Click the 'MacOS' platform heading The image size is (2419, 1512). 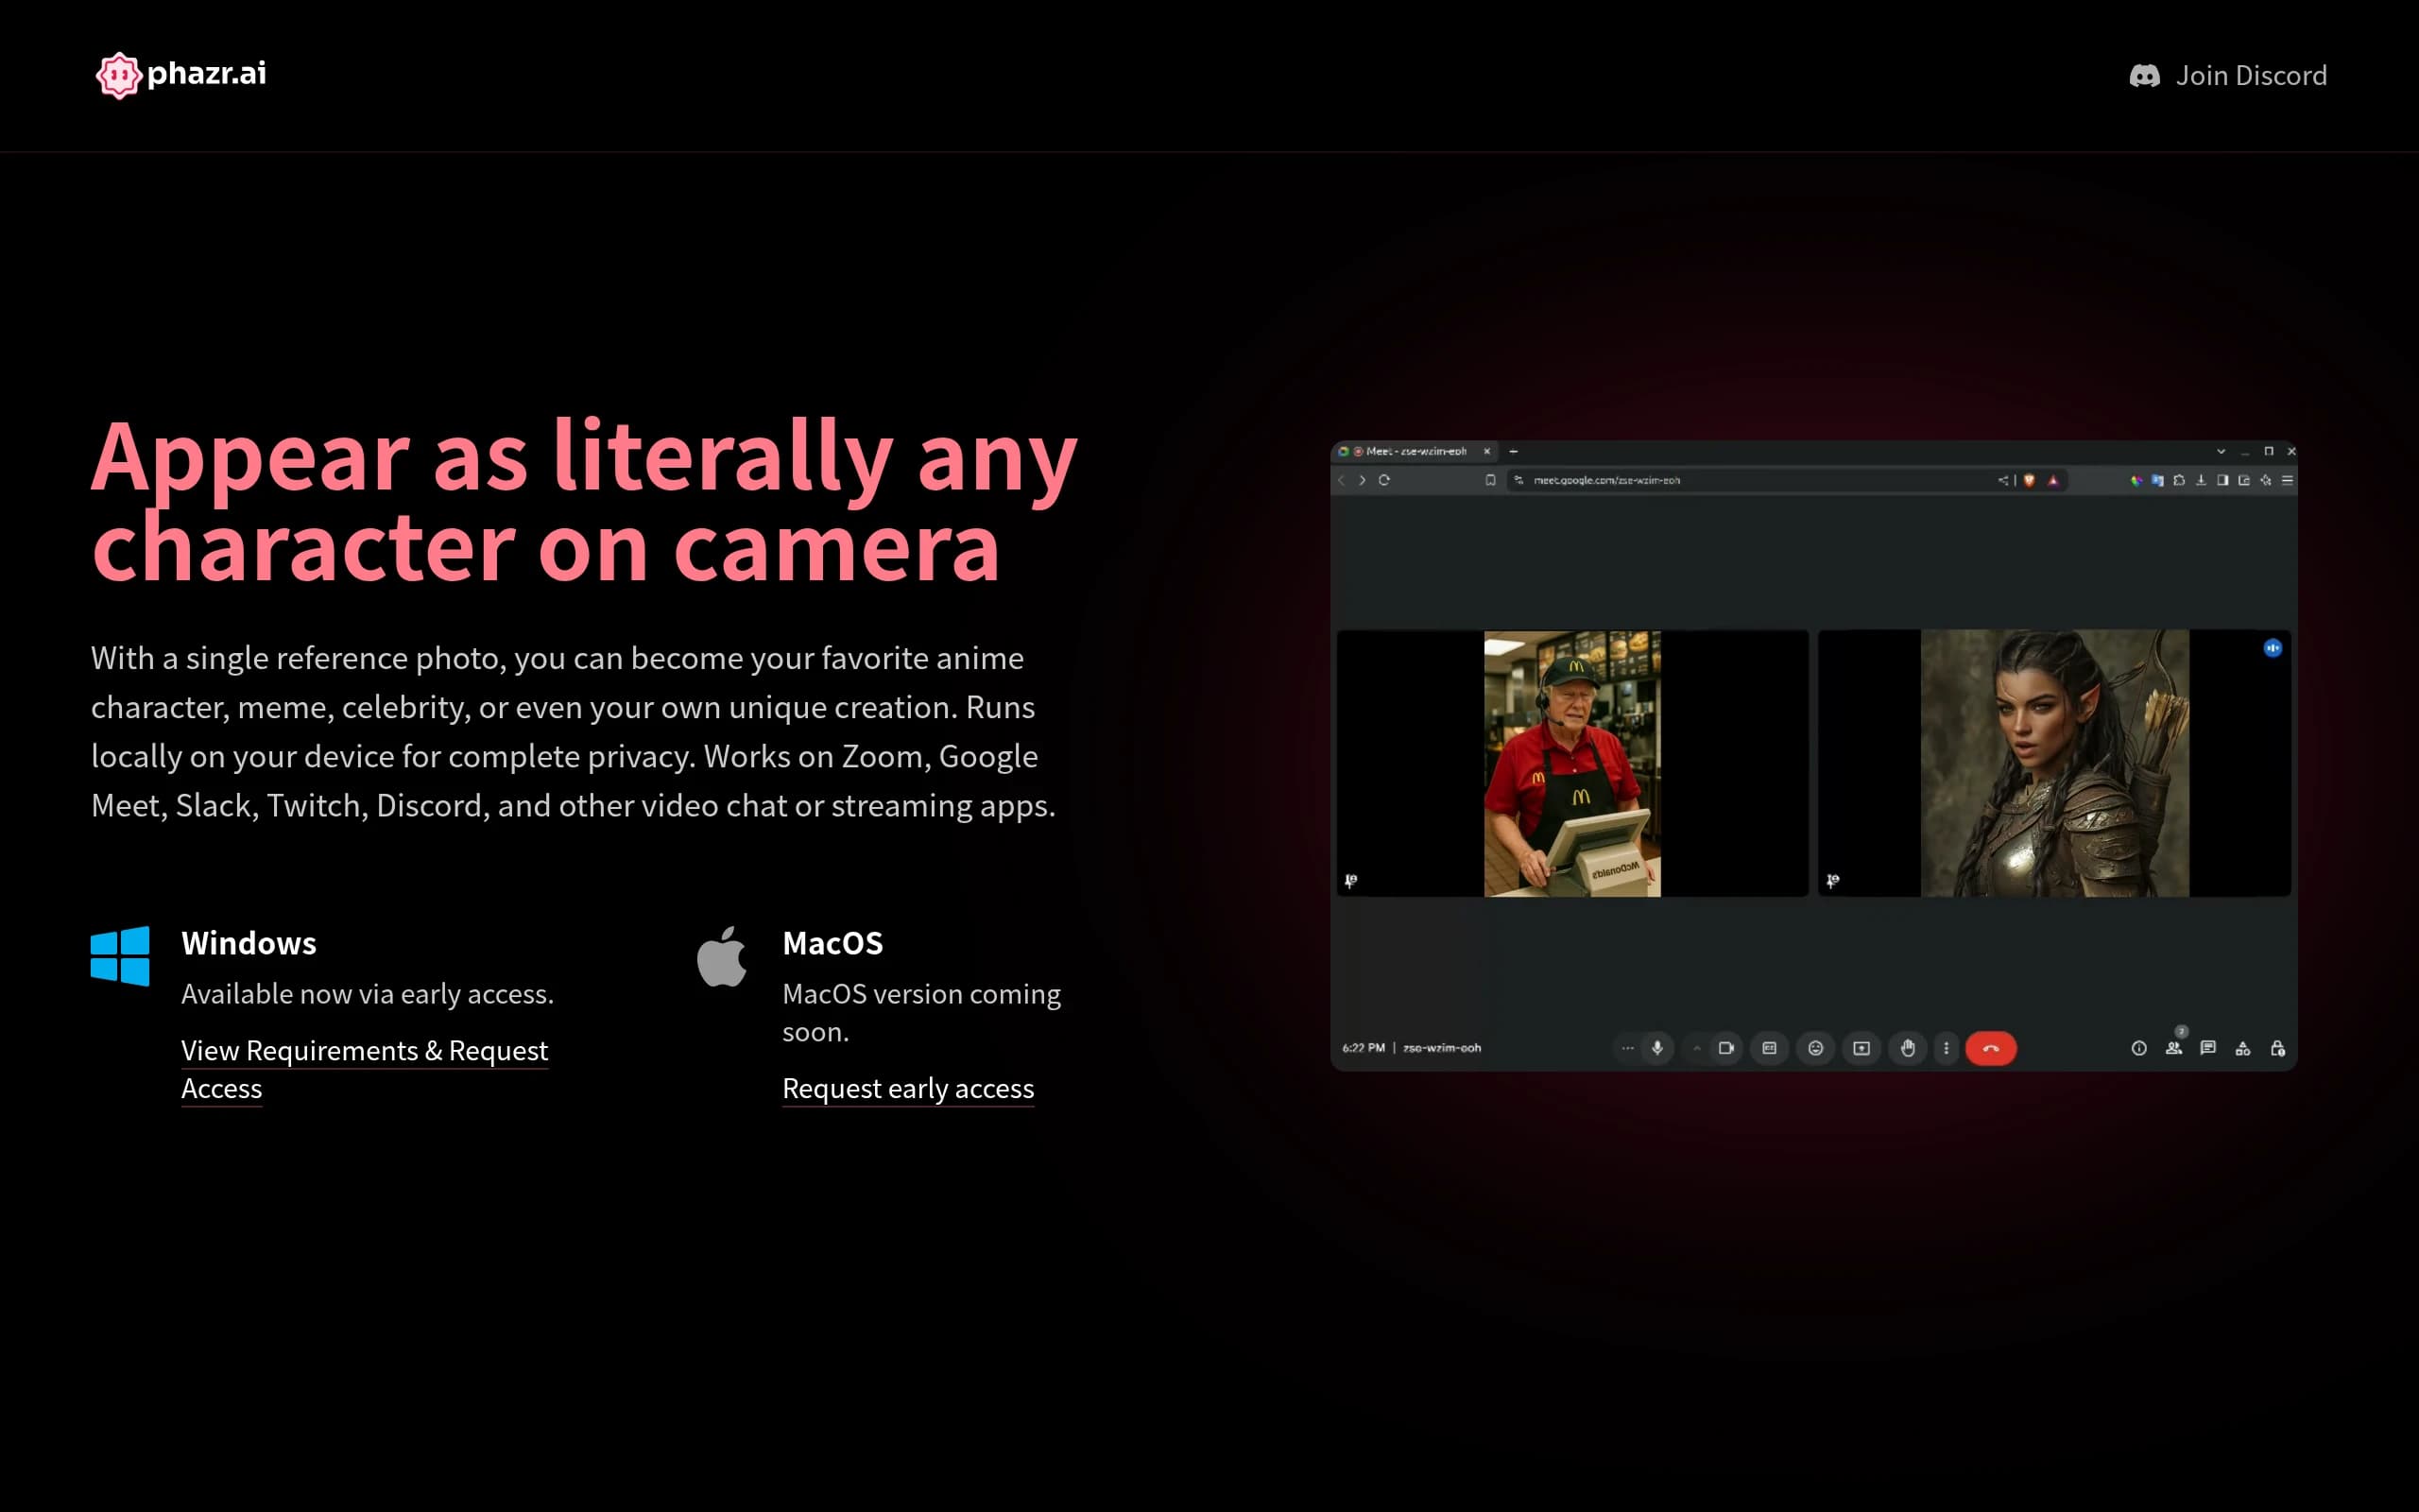pos(832,943)
